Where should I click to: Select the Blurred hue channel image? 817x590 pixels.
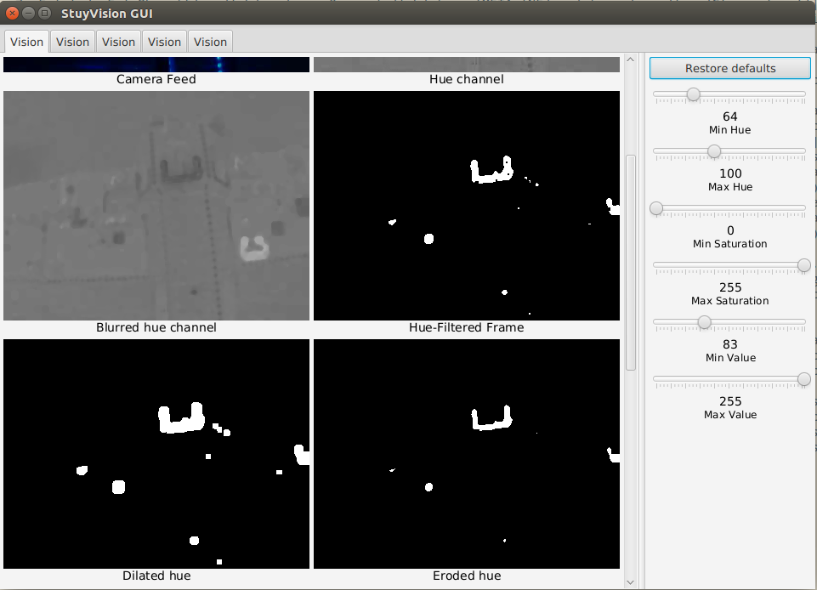tap(156, 206)
